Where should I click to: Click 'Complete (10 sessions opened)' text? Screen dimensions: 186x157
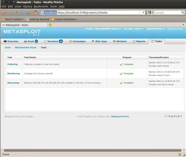(38, 74)
